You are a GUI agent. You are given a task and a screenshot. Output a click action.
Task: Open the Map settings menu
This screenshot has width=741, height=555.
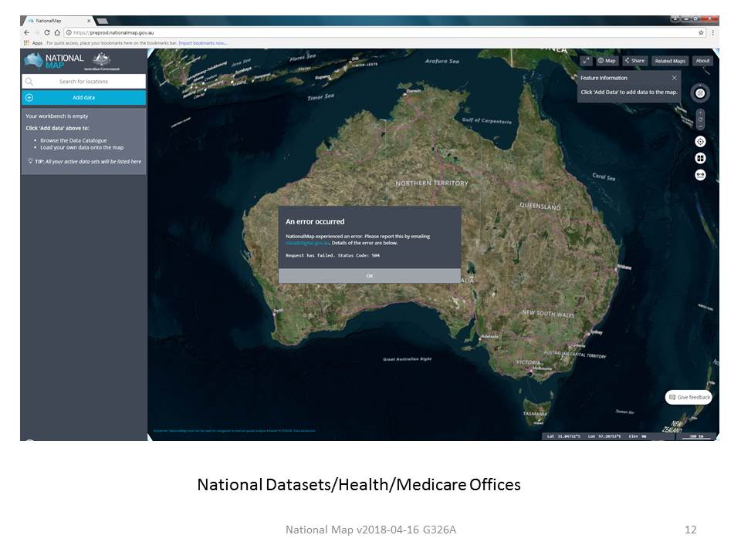(607, 60)
